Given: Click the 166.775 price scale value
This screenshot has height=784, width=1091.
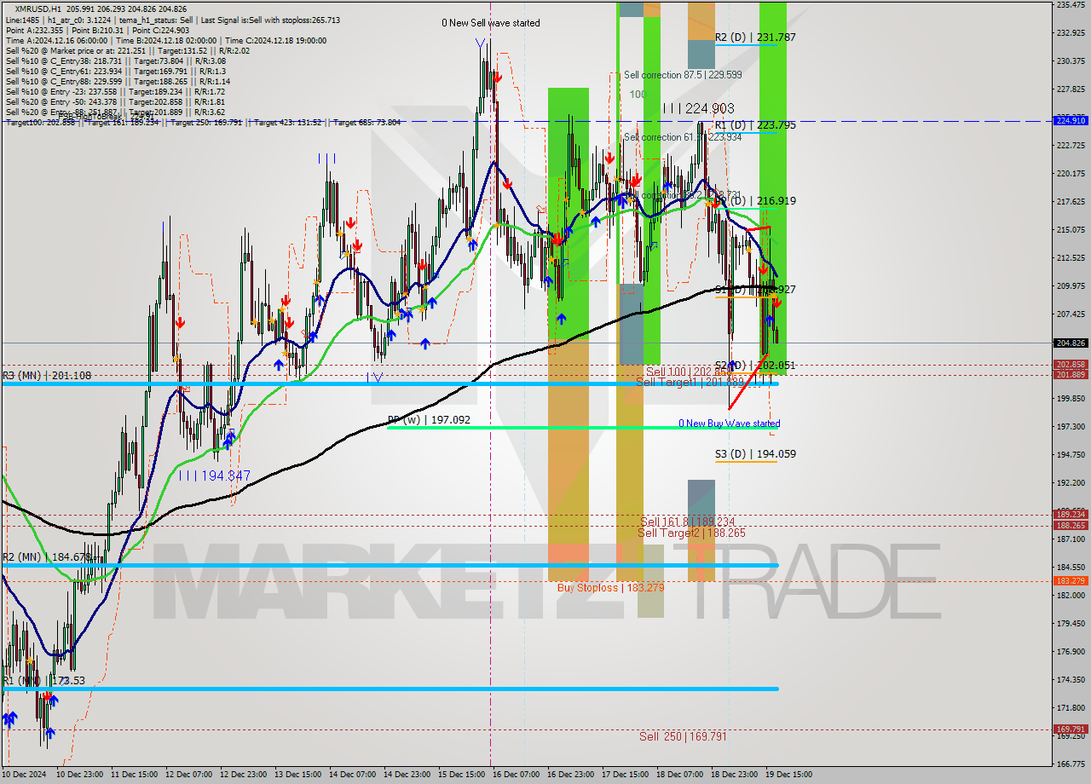Looking at the screenshot, I should [1071, 764].
